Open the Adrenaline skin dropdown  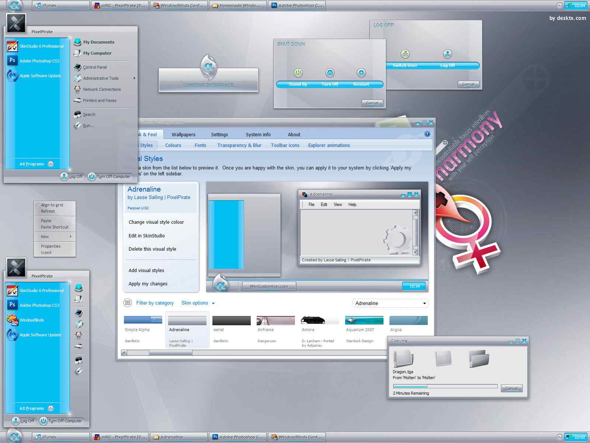tap(390, 303)
